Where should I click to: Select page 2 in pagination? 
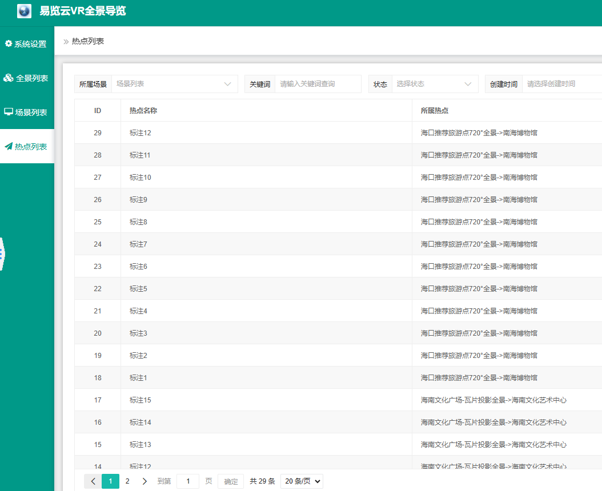point(127,481)
